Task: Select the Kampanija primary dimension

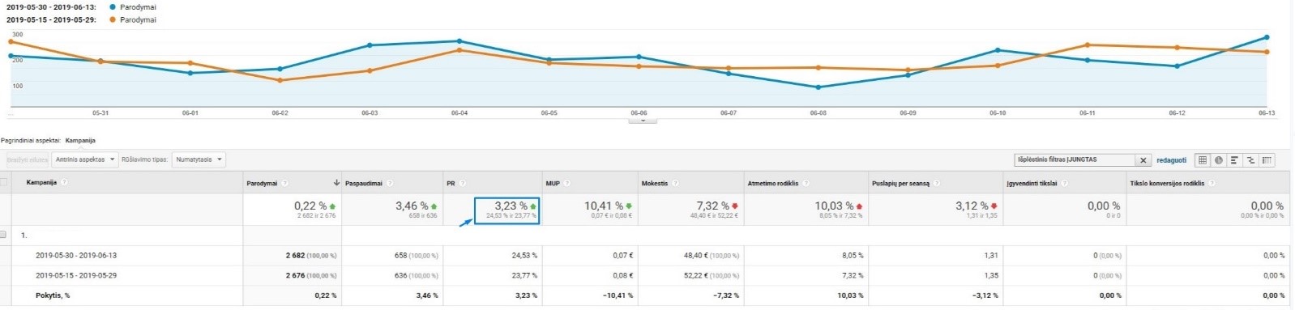Action: [x=80, y=141]
